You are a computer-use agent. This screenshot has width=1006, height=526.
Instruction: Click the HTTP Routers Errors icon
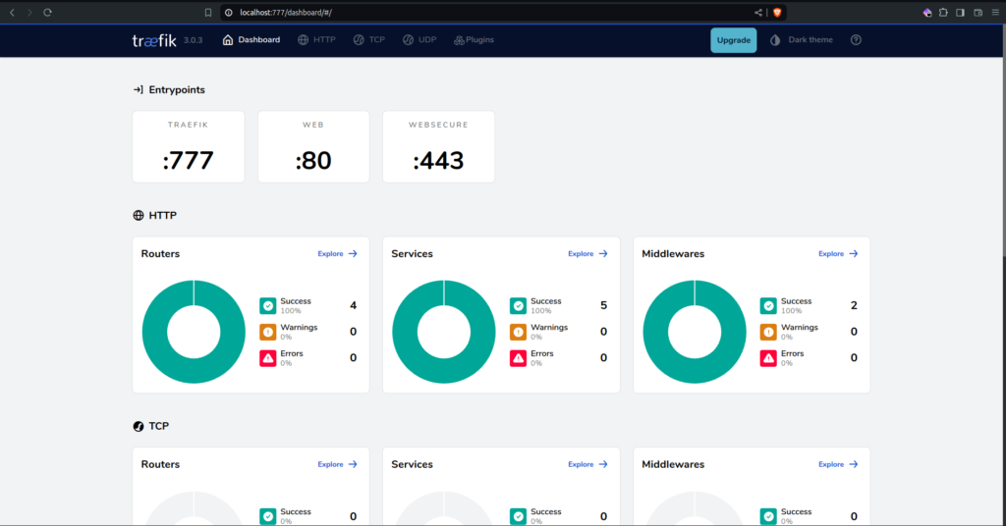(268, 358)
